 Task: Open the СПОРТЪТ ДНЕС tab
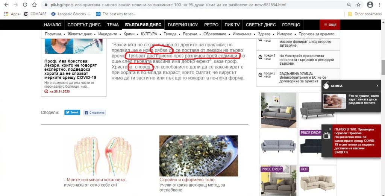[x=84, y=25]
